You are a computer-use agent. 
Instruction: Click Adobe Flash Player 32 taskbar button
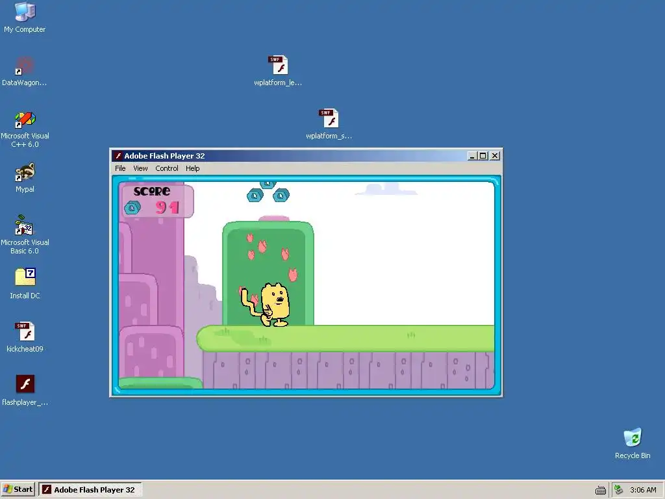coord(90,490)
